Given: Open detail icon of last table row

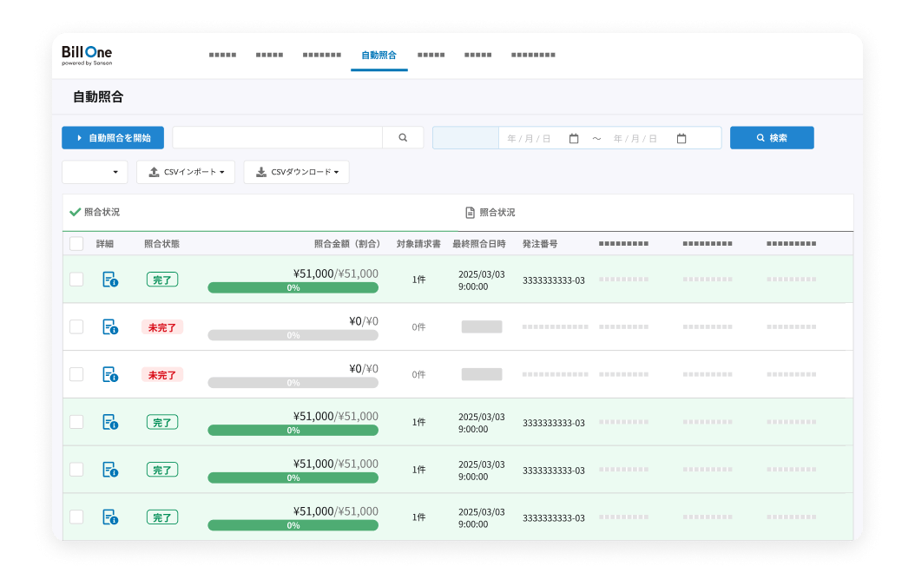Looking at the screenshot, I should coord(110,517).
